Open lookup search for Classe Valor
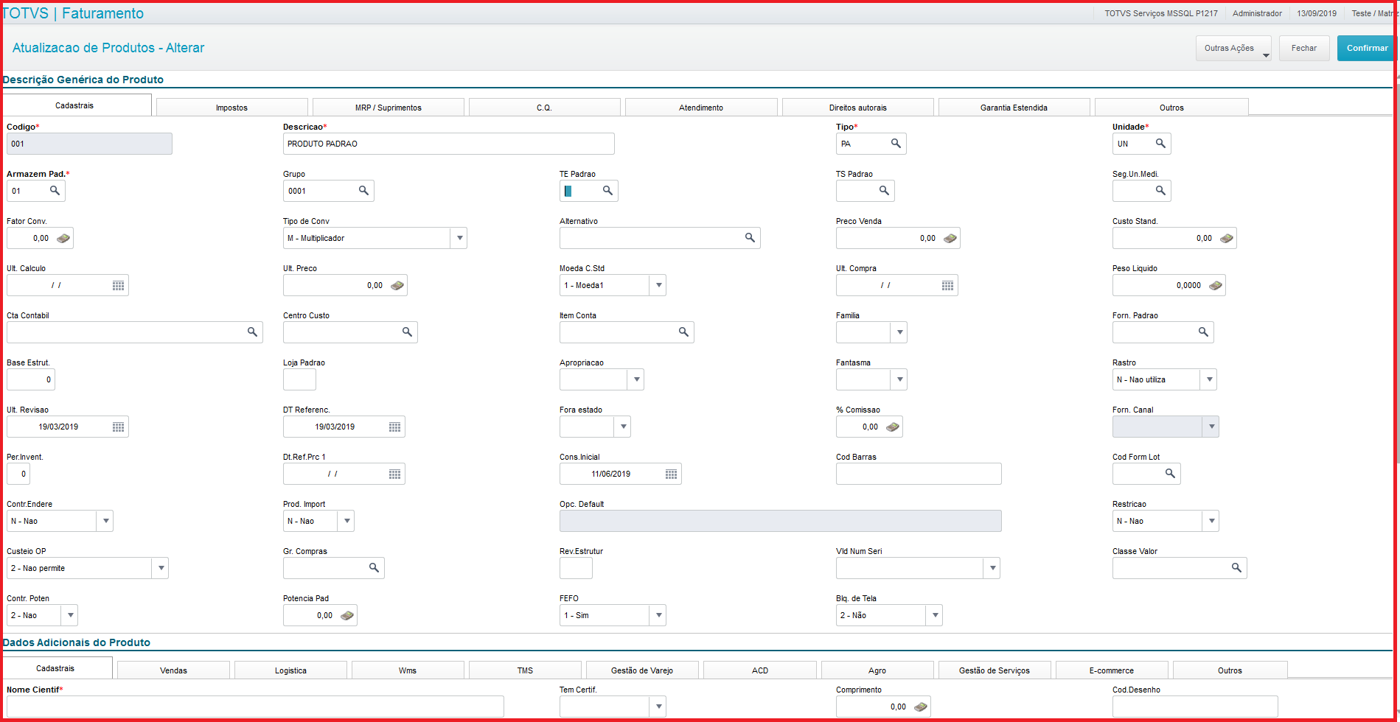This screenshot has width=1400, height=722. point(1236,568)
